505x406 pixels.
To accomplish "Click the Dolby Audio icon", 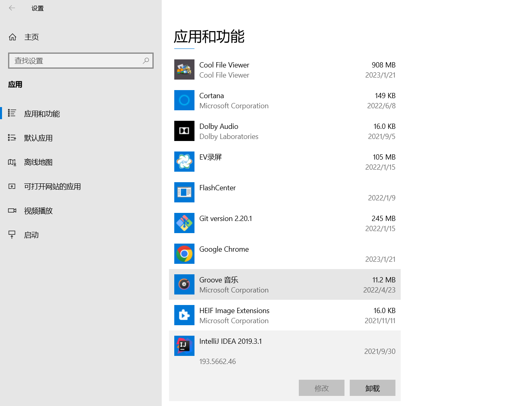I will 184,131.
